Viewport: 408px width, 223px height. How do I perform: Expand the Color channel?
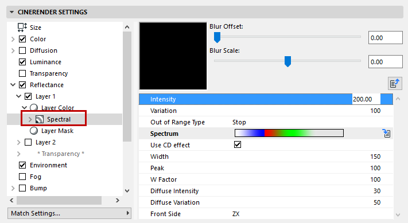click(13, 39)
